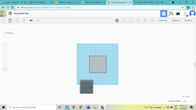The height and width of the screenshot is (110, 196).
Task: Zoom out with the minus button
Action: pos(5,63)
